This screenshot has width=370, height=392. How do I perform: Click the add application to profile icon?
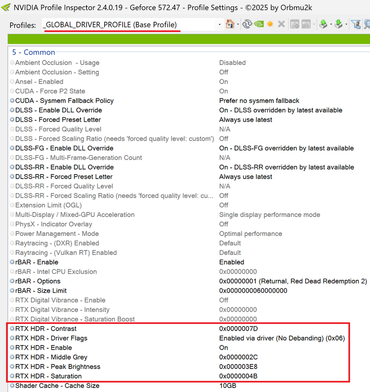point(295,24)
